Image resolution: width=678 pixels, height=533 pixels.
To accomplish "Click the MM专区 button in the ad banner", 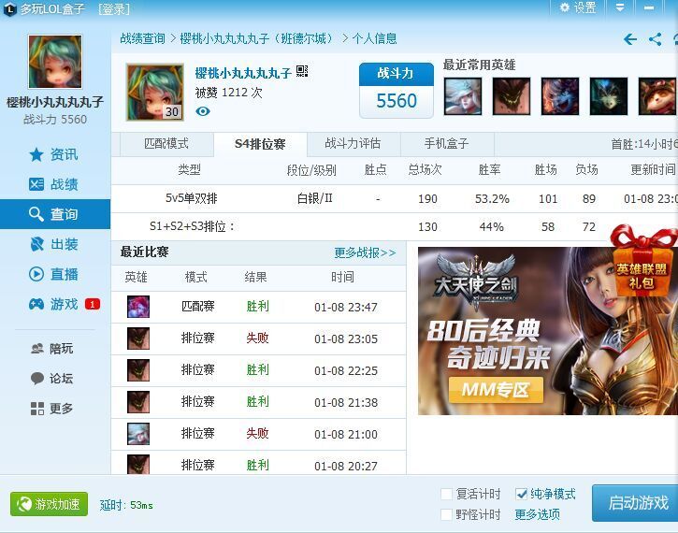I will [x=496, y=390].
